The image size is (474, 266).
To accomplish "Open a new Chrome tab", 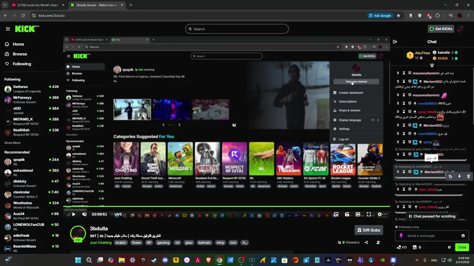I will 131,5.
